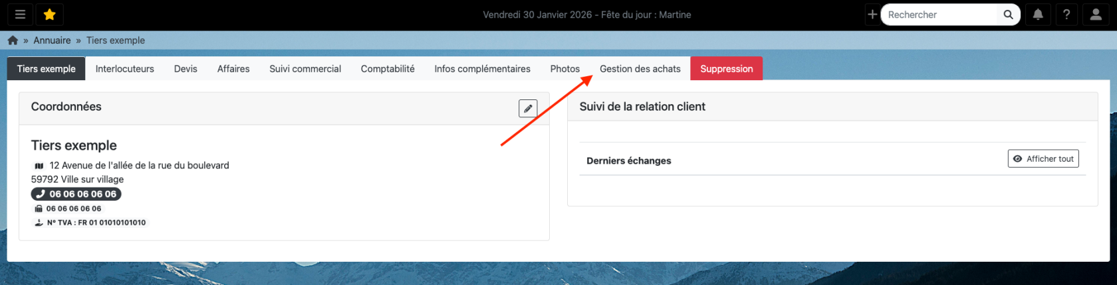The height and width of the screenshot is (285, 1117).
Task: Switch to the Photos tab
Action: [565, 69]
